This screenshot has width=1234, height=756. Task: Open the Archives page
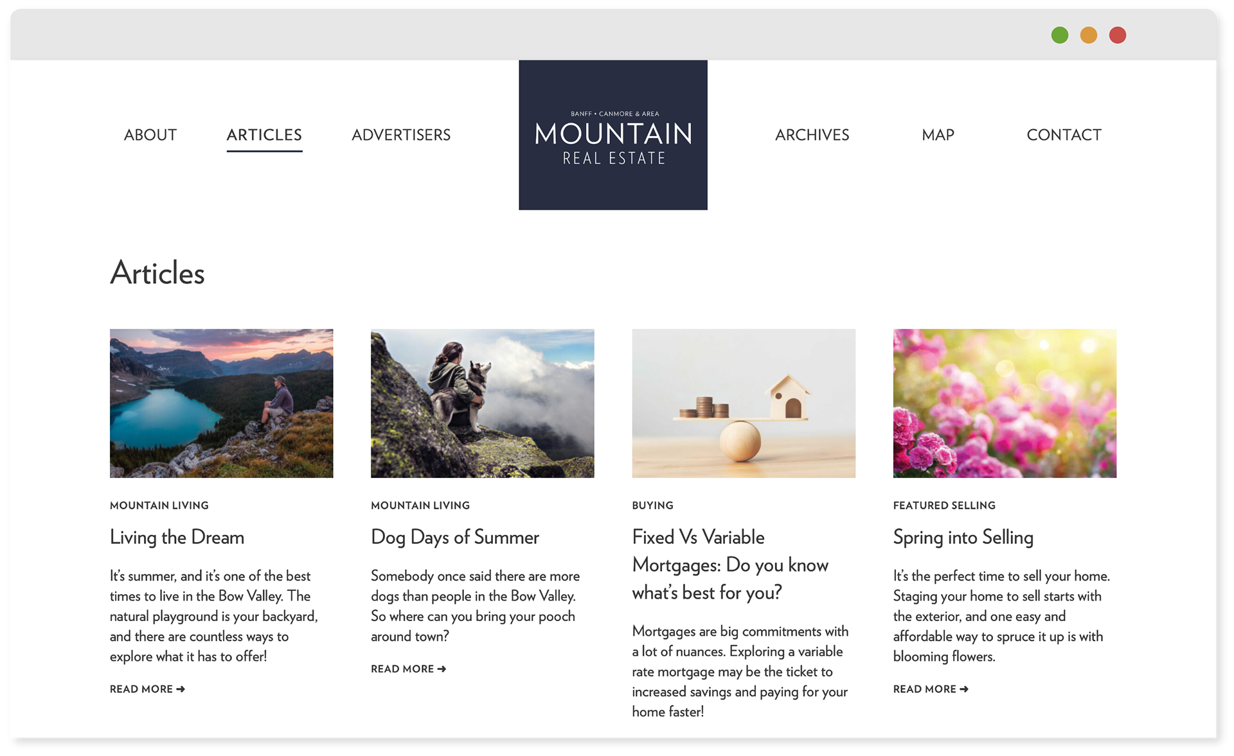coord(812,135)
